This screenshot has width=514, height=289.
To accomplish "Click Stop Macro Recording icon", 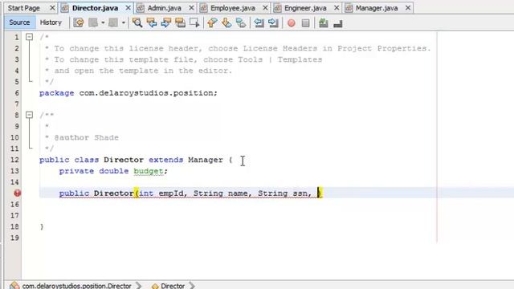I will coord(305,23).
